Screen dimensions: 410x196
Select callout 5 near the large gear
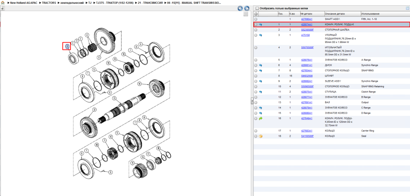(x=99, y=57)
